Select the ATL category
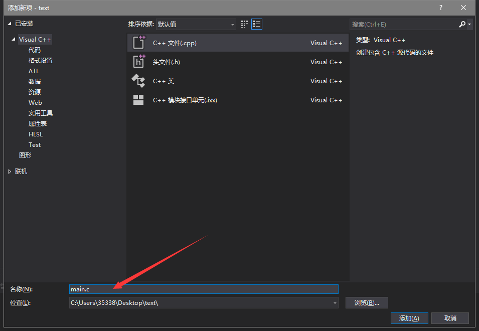The image size is (479, 331). [x=34, y=71]
